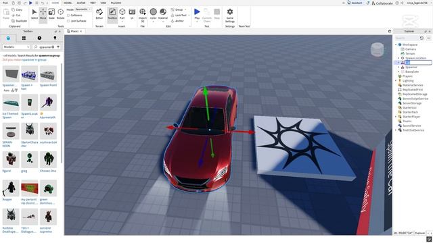Click the Anchor tool

pos(177,21)
